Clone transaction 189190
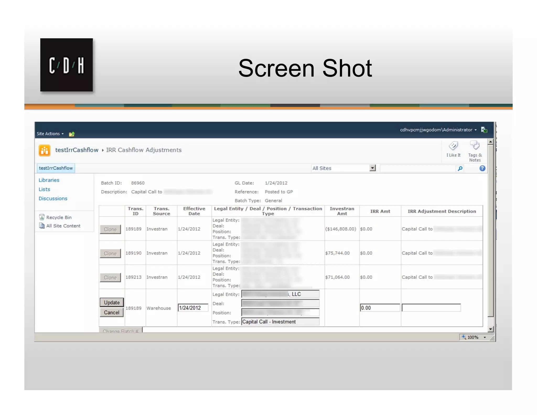 click(x=110, y=253)
